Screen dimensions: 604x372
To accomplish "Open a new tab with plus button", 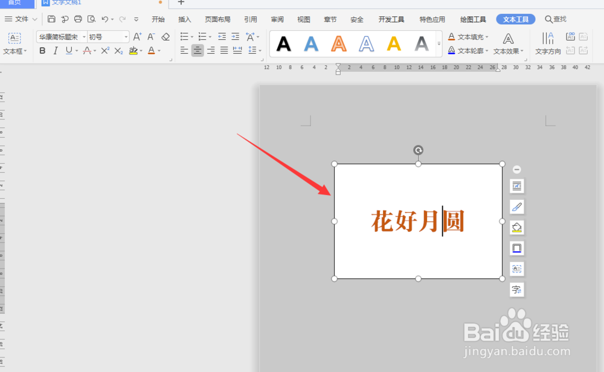I will click(x=181, y=2).
